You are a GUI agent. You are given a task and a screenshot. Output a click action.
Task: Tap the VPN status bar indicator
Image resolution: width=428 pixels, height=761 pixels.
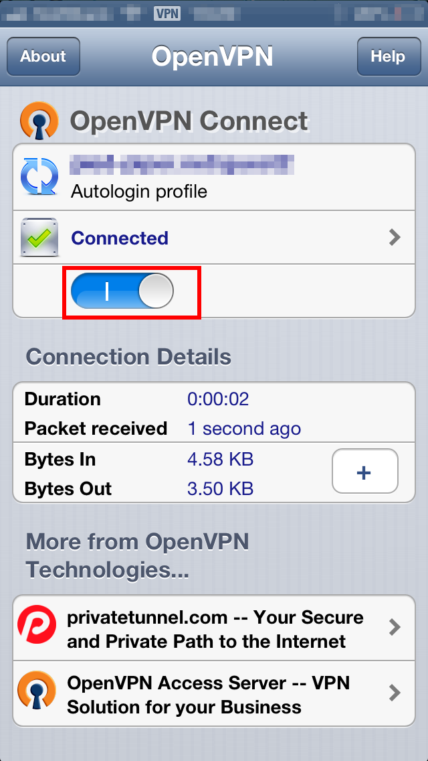(x=167, y=13)
